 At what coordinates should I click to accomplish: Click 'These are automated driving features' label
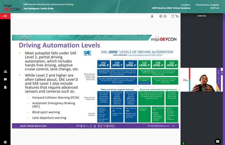(158, 90)
